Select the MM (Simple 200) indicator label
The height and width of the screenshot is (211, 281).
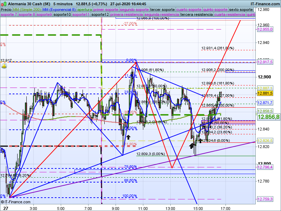click(27, 10)
